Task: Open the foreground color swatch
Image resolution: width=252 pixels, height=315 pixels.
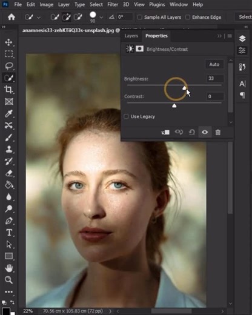Action: tap(6, 311)
